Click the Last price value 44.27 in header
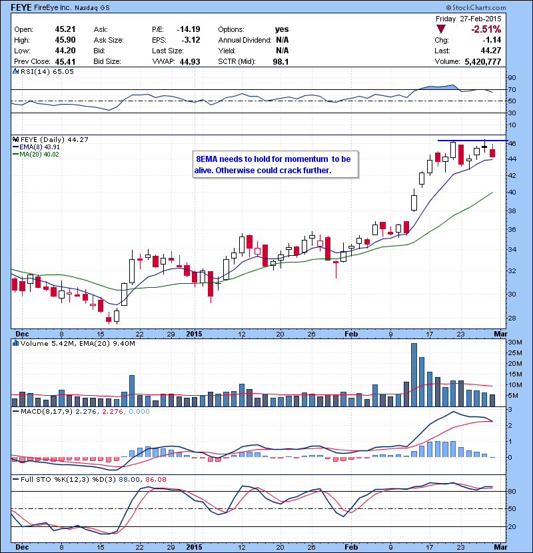The height and width of the screenshot is (553, 533). 491,51
